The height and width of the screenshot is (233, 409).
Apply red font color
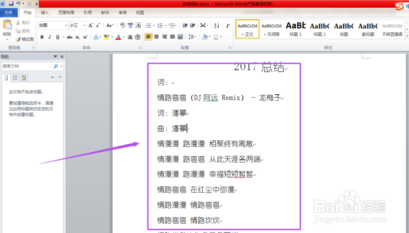coord(118,37)
